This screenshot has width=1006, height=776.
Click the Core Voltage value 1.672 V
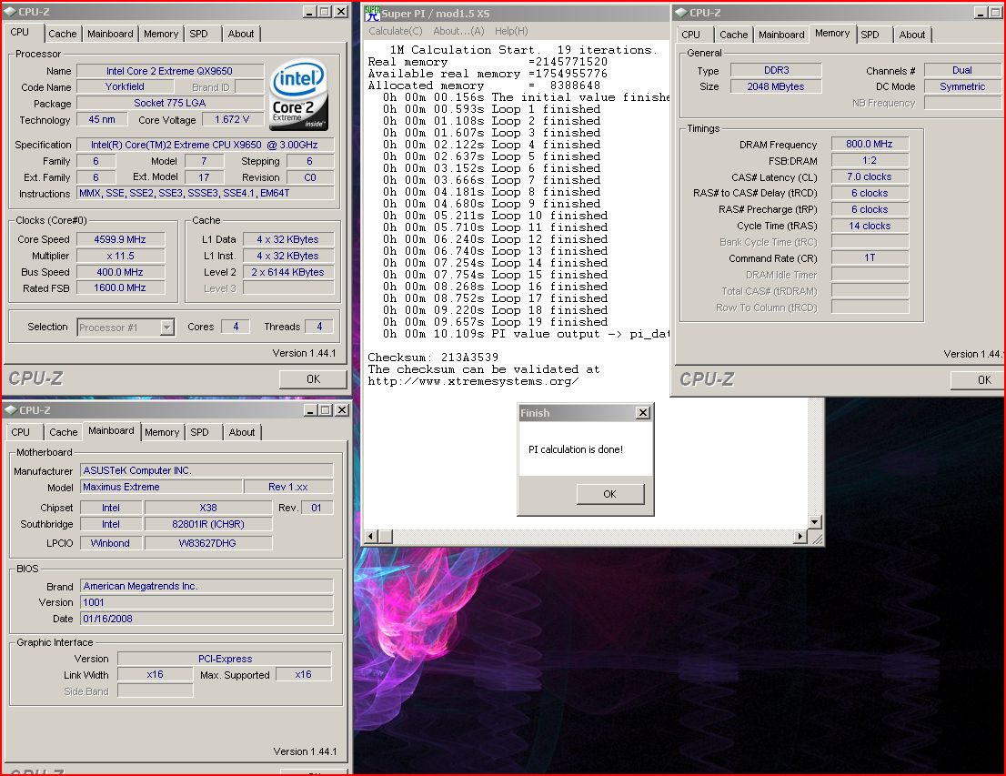(231, 119)
